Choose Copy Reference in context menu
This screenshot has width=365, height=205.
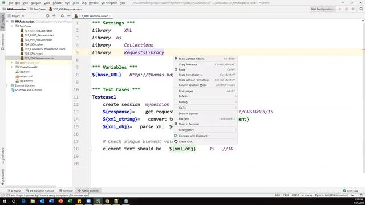[205, 64]
